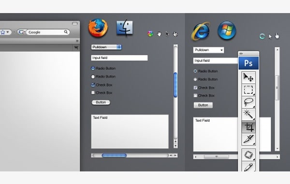The width and height of the screenshot is (290, 184).
Task: Click into the Mac-style Input field
Action: (x=119, y=58)
